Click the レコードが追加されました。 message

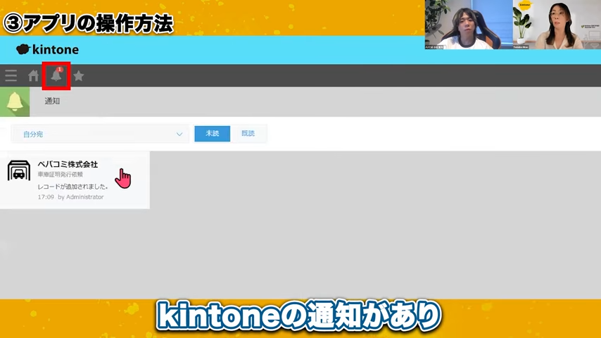(73, 187)
